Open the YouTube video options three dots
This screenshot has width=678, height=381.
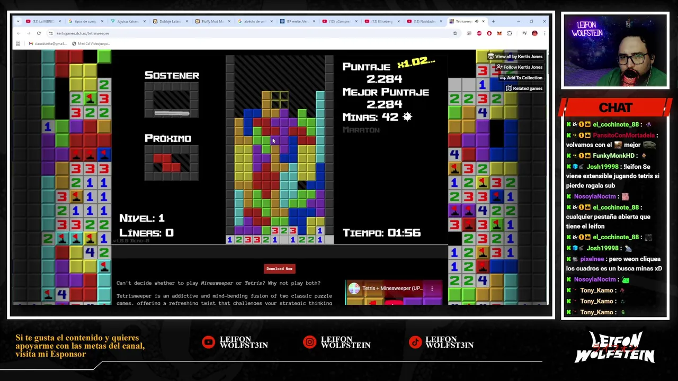[x=432, y=288]
